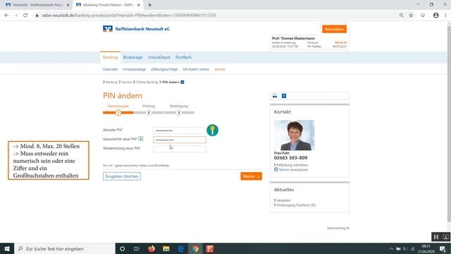Click step 1 Dateneingabe marker

[x=118, y=113]
